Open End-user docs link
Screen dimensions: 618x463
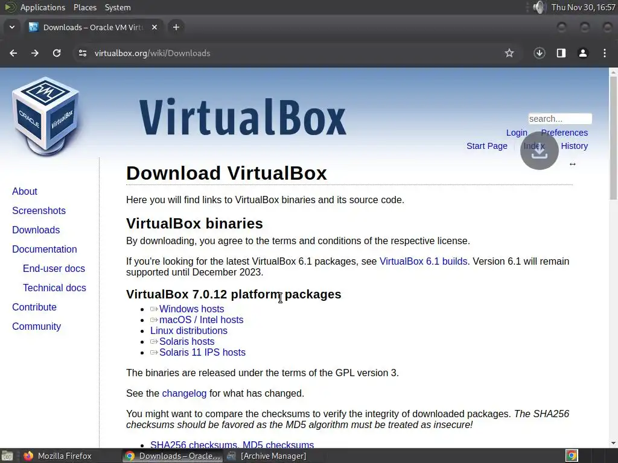pyautogui.click(x=54, y=268)
